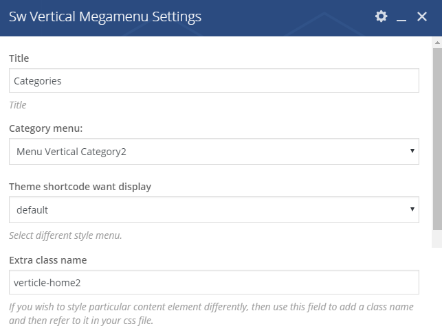The width and height of the screenshot is (442, 335).
Task: Minimize the Megamenu Settings panel
Action: point(401,17)
